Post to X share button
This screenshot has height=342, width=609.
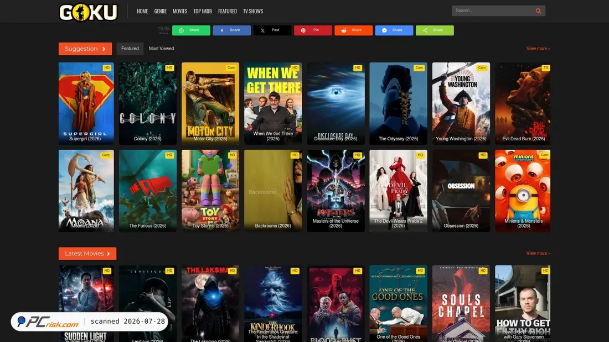point(272,30)
